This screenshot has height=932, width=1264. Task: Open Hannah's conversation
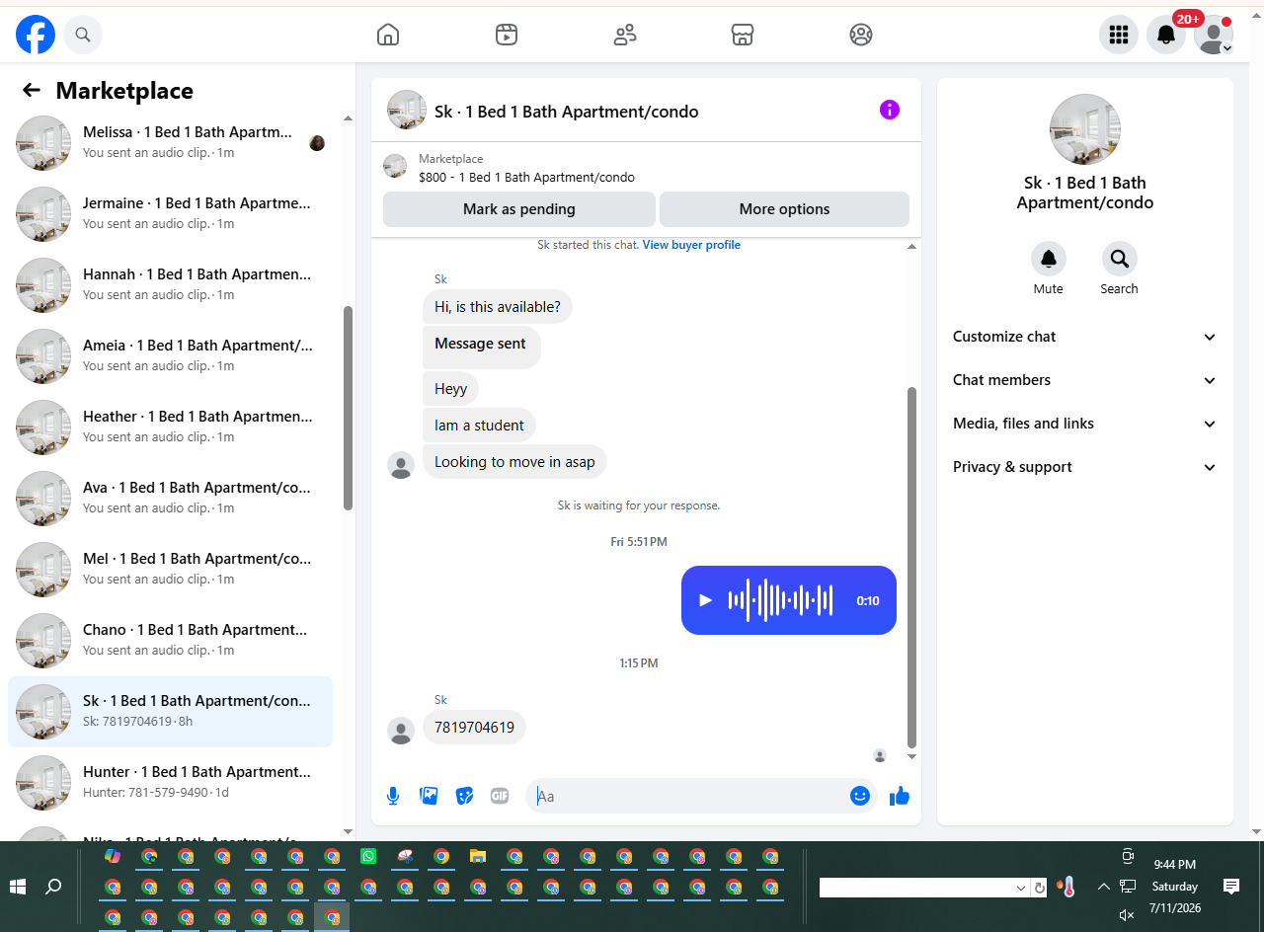(x=170, y=285)
